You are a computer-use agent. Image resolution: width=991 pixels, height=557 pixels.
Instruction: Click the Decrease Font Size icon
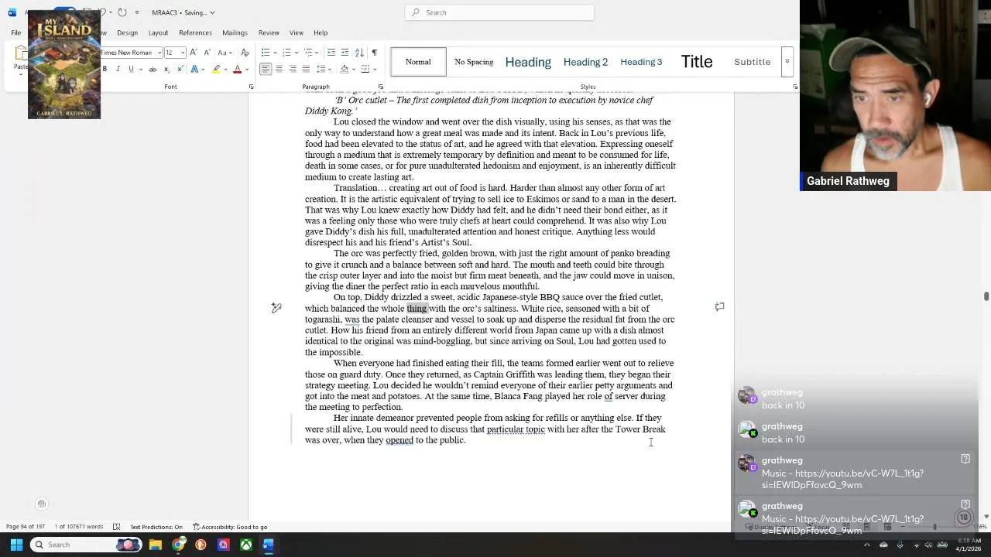[206, 53]
